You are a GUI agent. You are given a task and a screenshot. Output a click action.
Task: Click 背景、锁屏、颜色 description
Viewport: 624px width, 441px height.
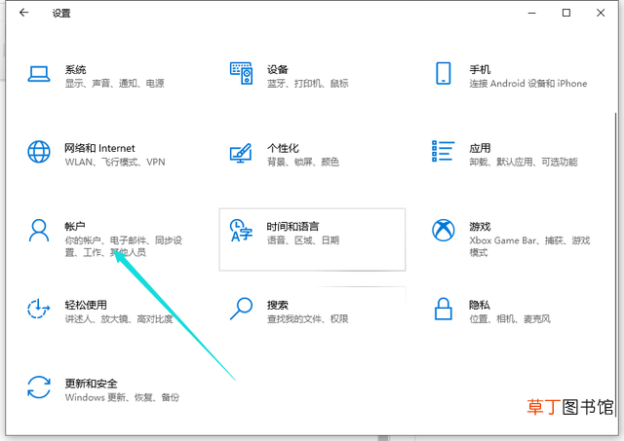click(x=303, y=163)
